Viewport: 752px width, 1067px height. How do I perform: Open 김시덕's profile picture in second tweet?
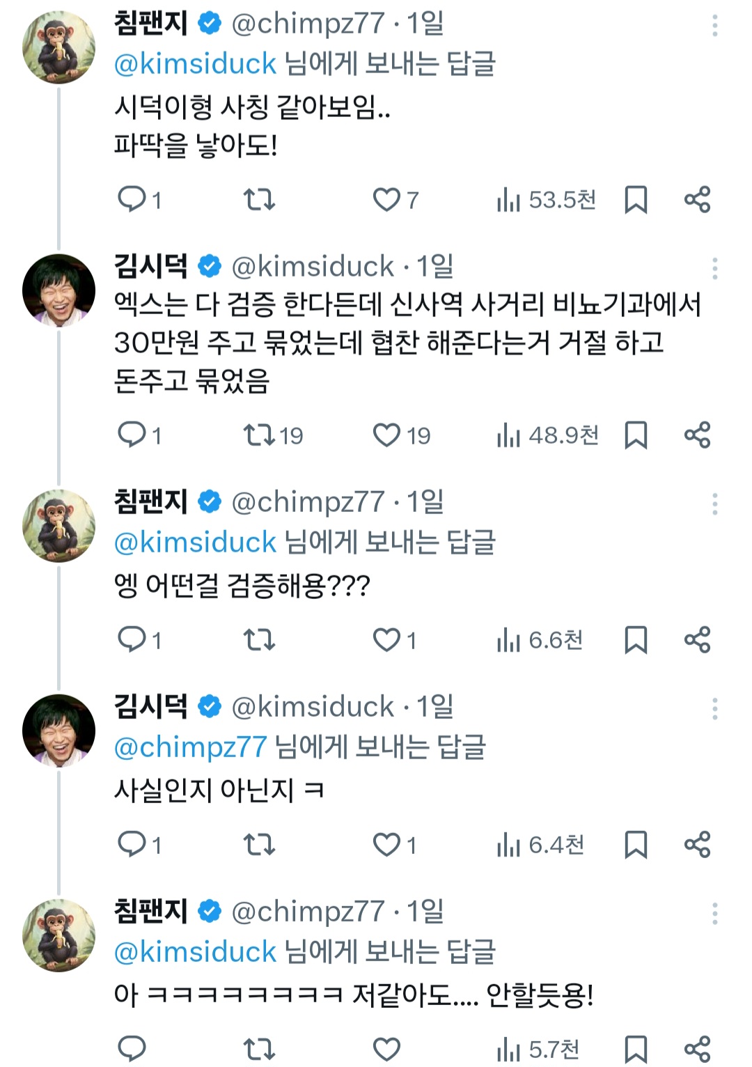59,290
